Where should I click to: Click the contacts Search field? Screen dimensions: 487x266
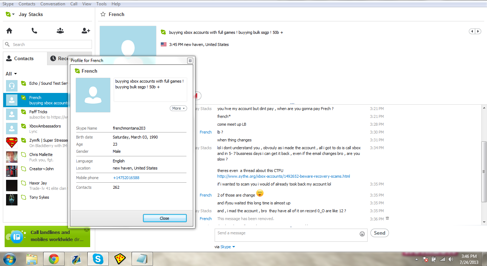[x=47, y=45]
